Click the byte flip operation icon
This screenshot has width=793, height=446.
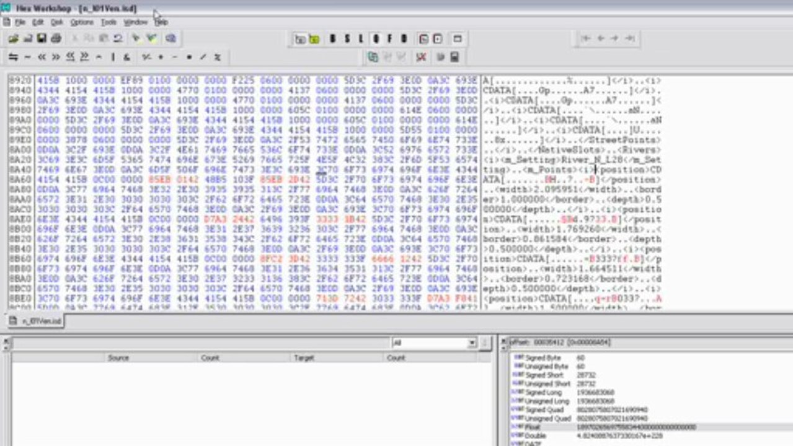point(13,57)
